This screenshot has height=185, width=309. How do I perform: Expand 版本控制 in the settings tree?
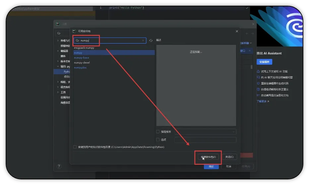(58, 61)
